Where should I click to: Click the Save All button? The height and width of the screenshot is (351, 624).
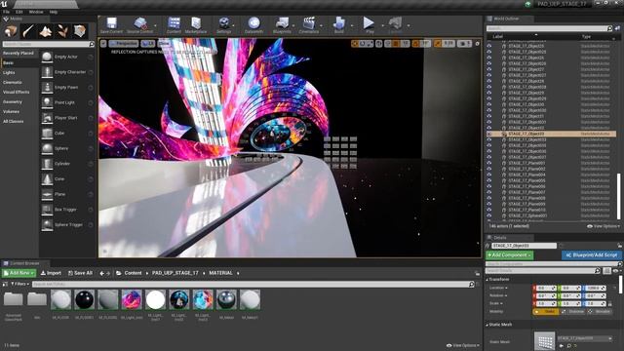click(80, 273)
